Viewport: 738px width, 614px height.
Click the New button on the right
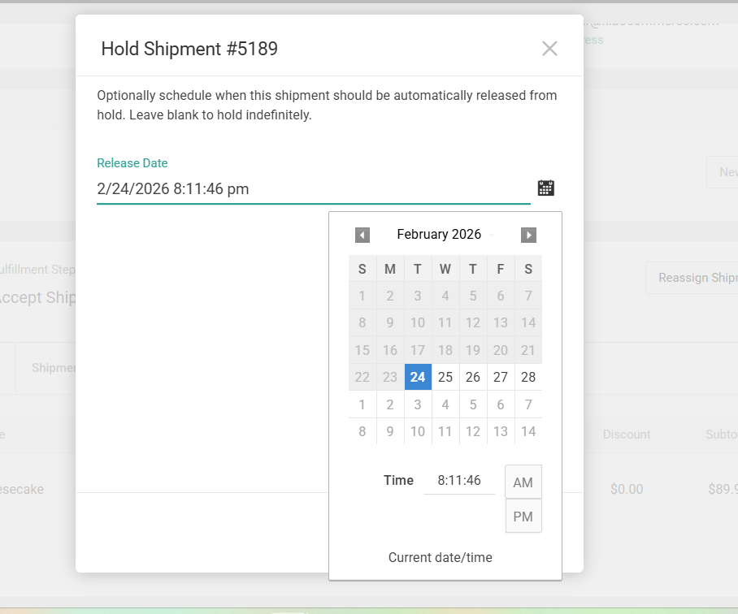pos(729,172)
